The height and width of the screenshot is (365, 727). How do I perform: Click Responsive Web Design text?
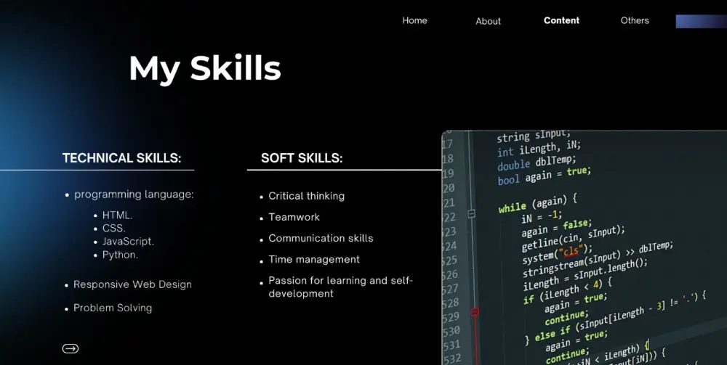tap(132, 284)
